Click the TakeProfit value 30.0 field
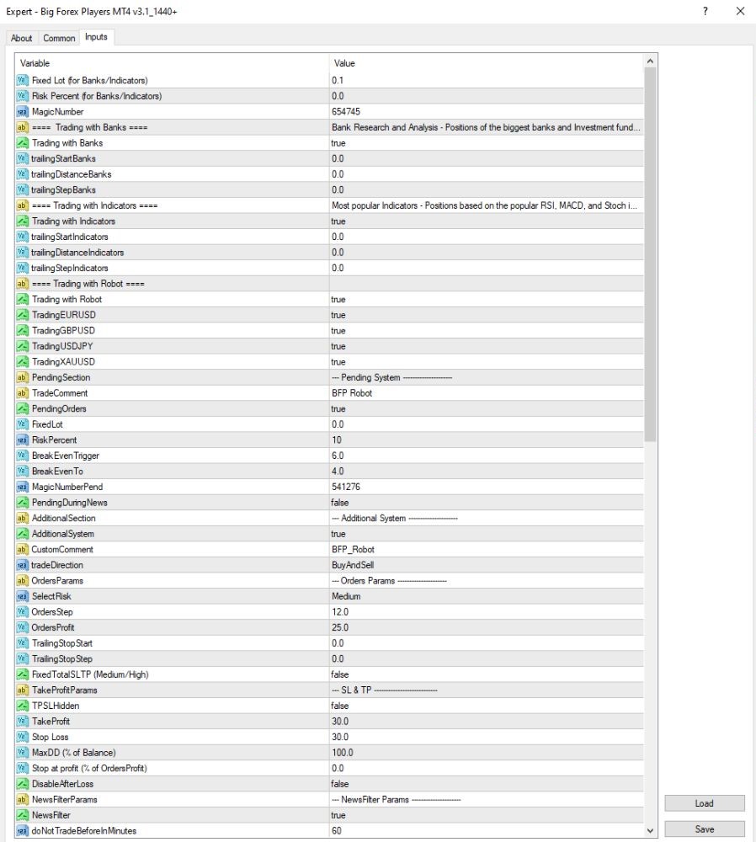756x842 pixels. pos(487,722)
